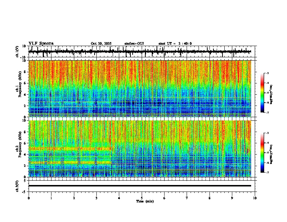This screenshot has width=287, height=222.
Task: Click time axis tick label "1"
Action: (51, 198)
